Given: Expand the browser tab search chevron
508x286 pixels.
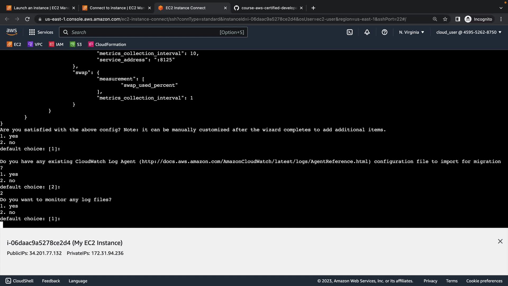Looking at the screenshot, I should 501,8.
